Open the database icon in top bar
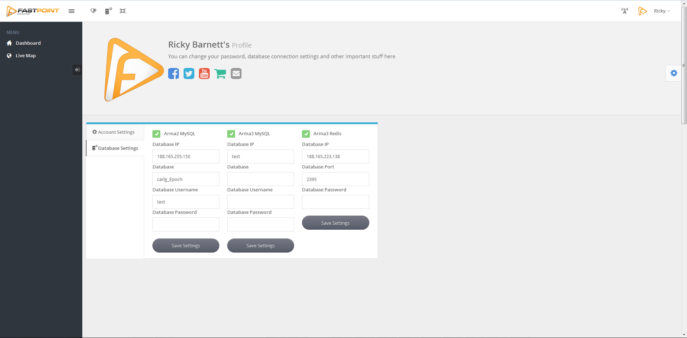 coord(108,11)
